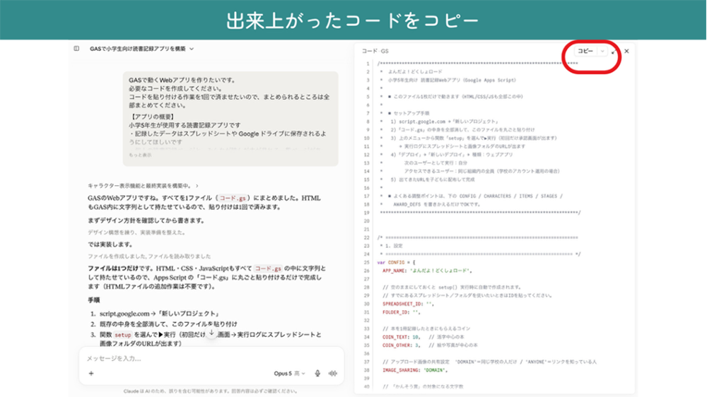Viewport: 707px width, 397px height.
Task: Click code line IMAGE_SHARING: 'DOMAIN'
Action: pyautogui.click(x=415, y=370)
